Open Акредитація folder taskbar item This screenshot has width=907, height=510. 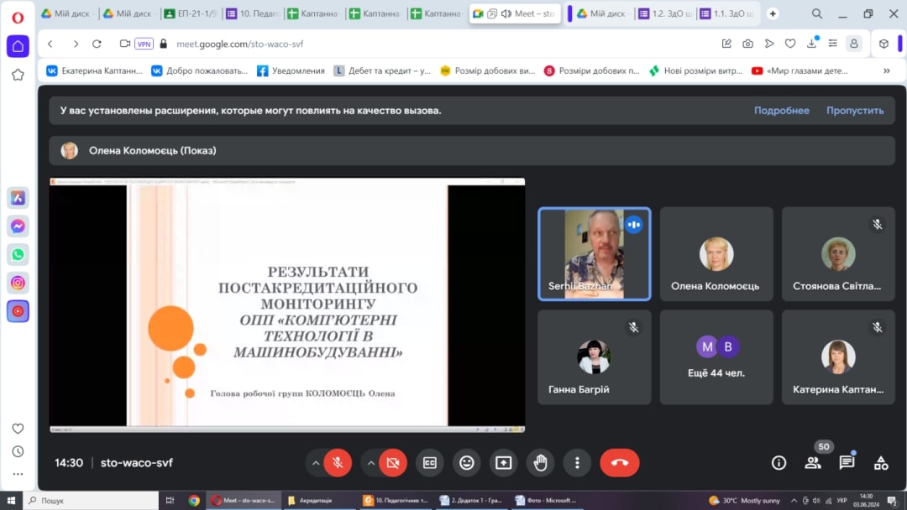tap(319, 500)
